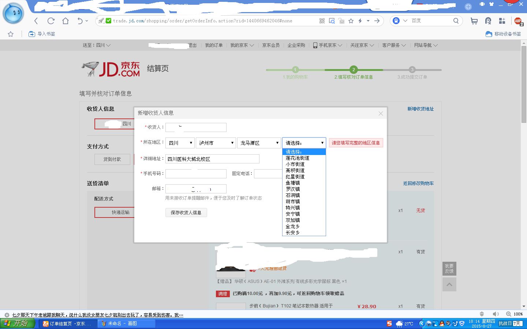Choose 双加镇 option
The width and height of the screenshot is (527, 329).
(x=304, y=220)
